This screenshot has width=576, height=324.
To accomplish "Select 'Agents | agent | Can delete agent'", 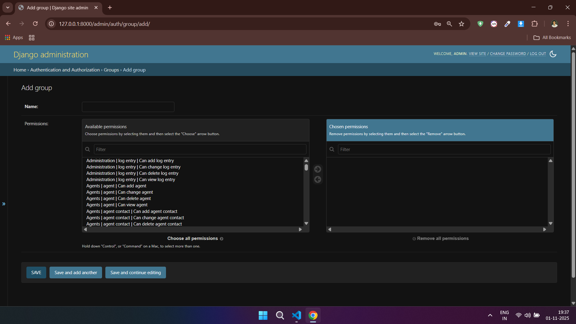I will point(193,198).
